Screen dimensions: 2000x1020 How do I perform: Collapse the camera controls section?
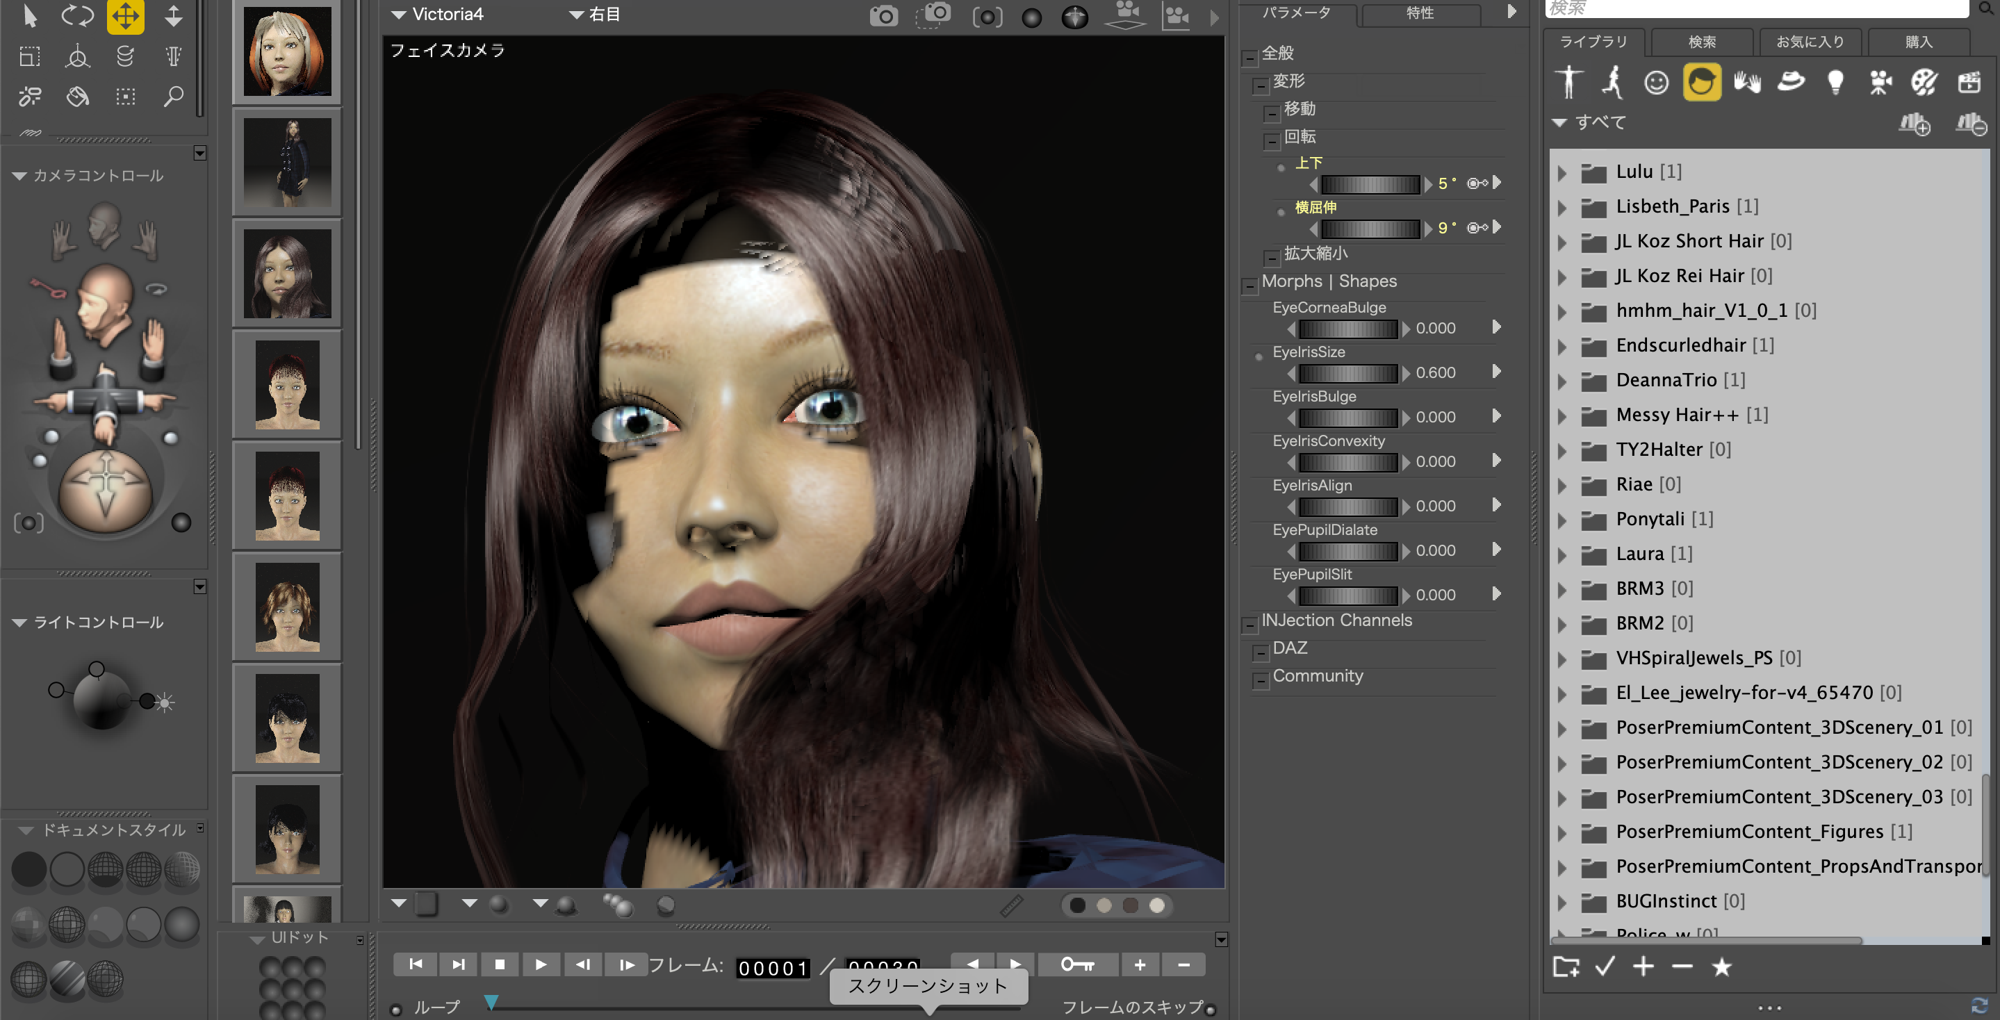(x=19, y=176)
